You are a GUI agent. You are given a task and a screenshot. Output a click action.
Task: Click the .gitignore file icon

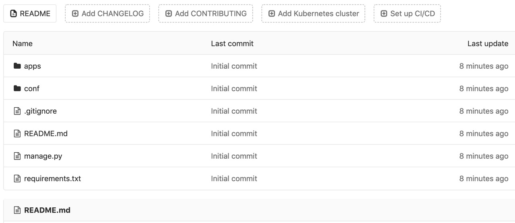(17, 111)
